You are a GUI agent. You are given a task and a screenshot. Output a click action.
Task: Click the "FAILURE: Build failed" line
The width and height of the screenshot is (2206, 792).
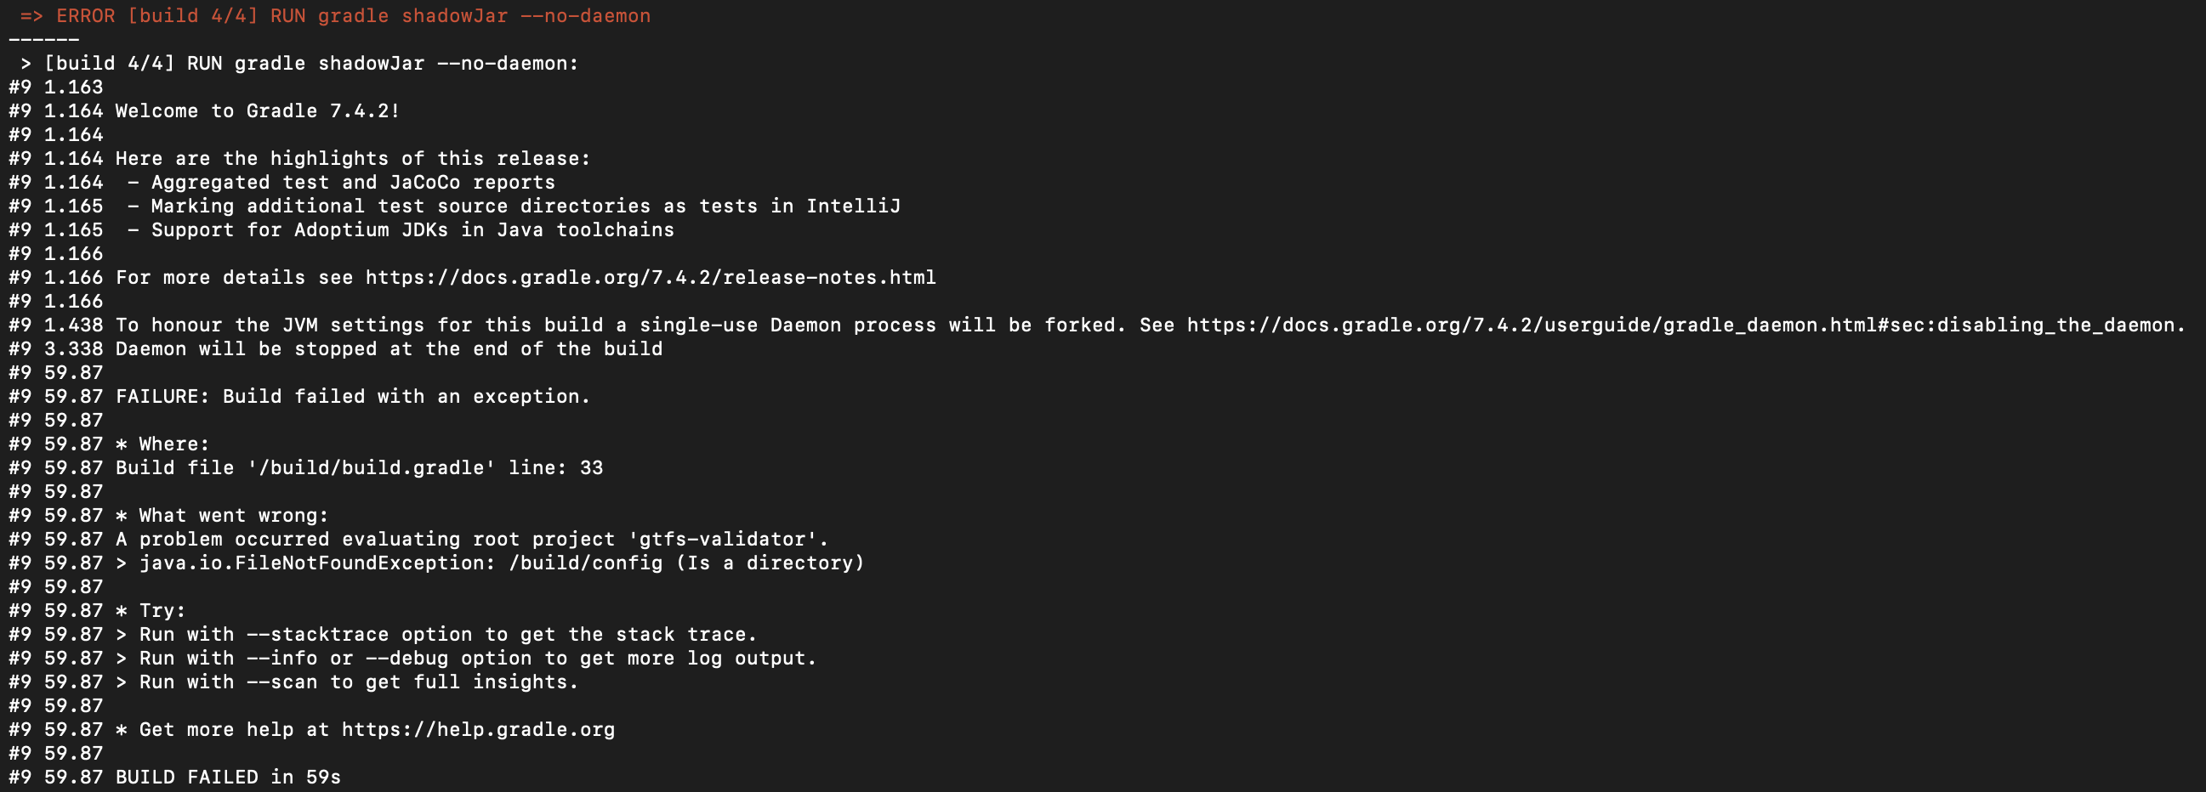(353, 397)
